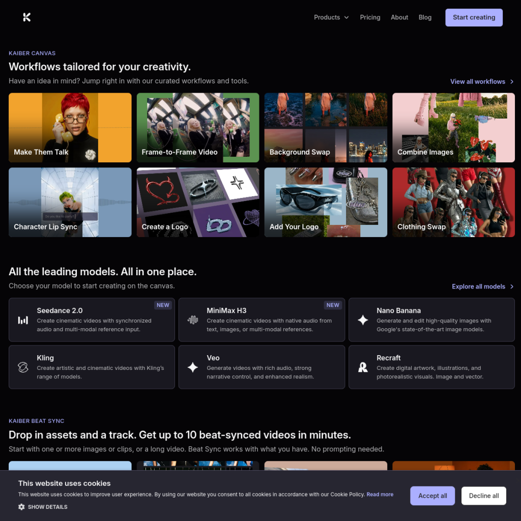The image size is (521, 521).
Task: Open the About page
Action: click(x=399, y=17)
